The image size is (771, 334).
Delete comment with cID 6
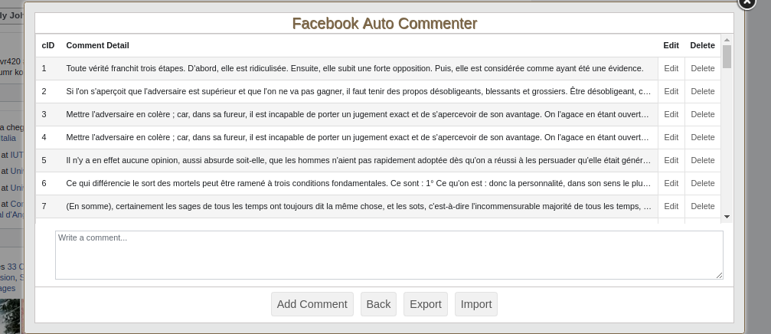pos(703,183)
